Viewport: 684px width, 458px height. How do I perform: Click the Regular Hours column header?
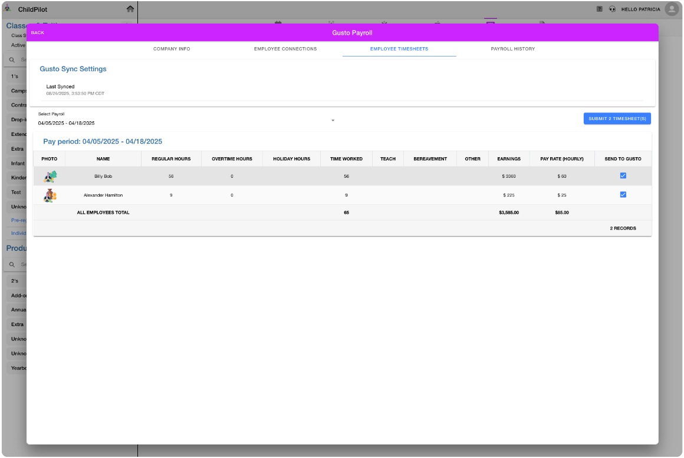(x=171, y=159)
